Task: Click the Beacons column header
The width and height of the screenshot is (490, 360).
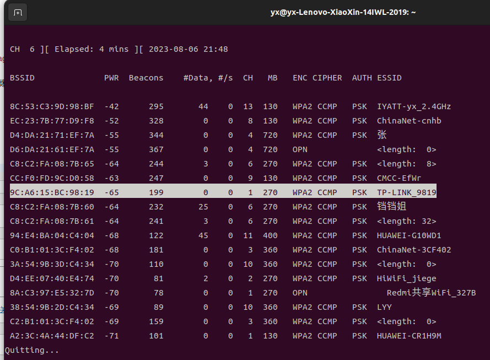Action: pyautogui.click(x=146, y=78)
